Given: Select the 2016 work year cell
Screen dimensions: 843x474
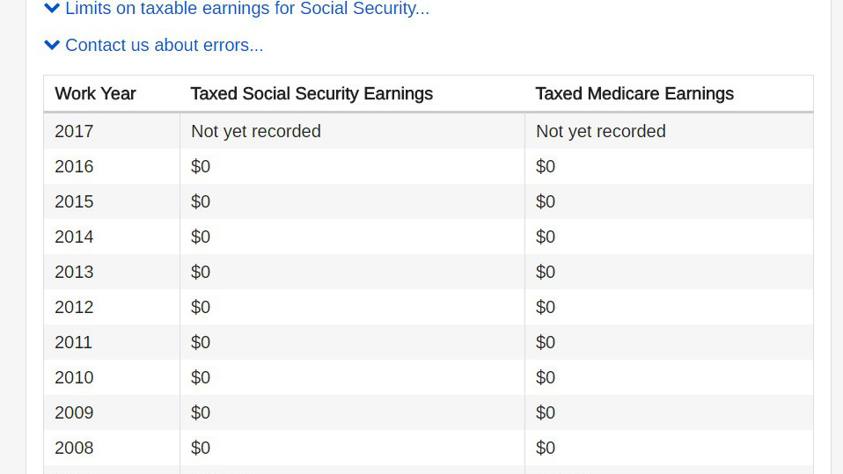Looking at the screenshot, I should click(x=74, y=166).
